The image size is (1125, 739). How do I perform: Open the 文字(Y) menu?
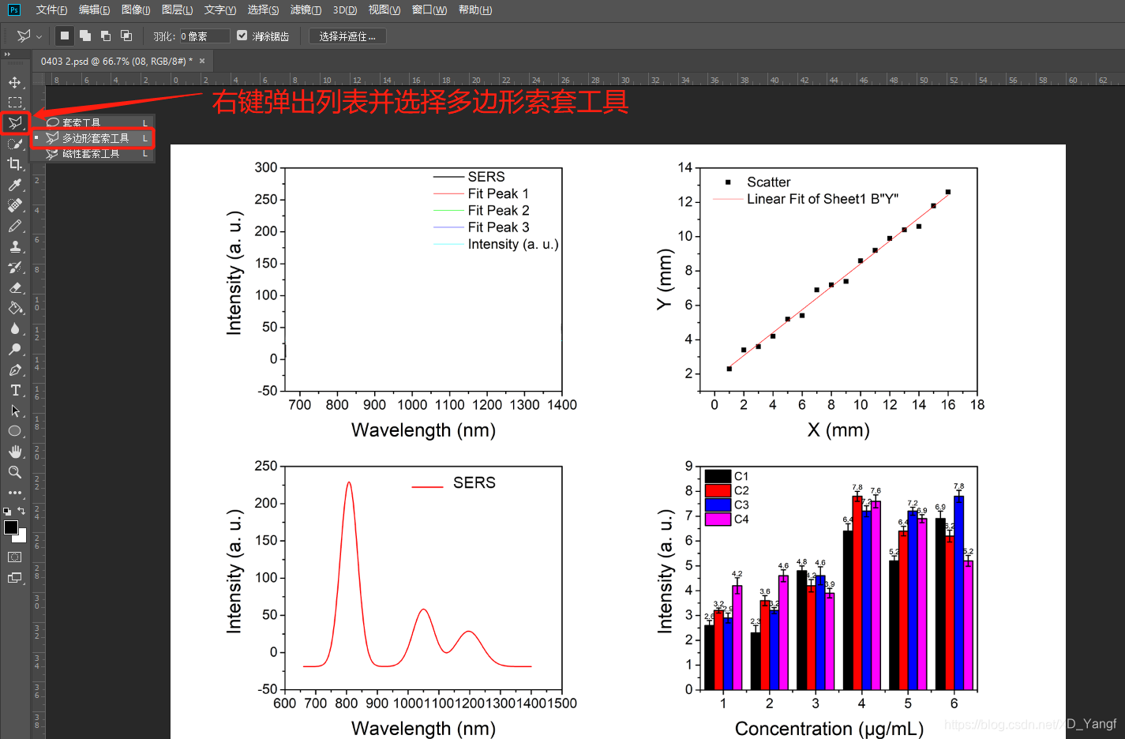click(x=219, y=9)
